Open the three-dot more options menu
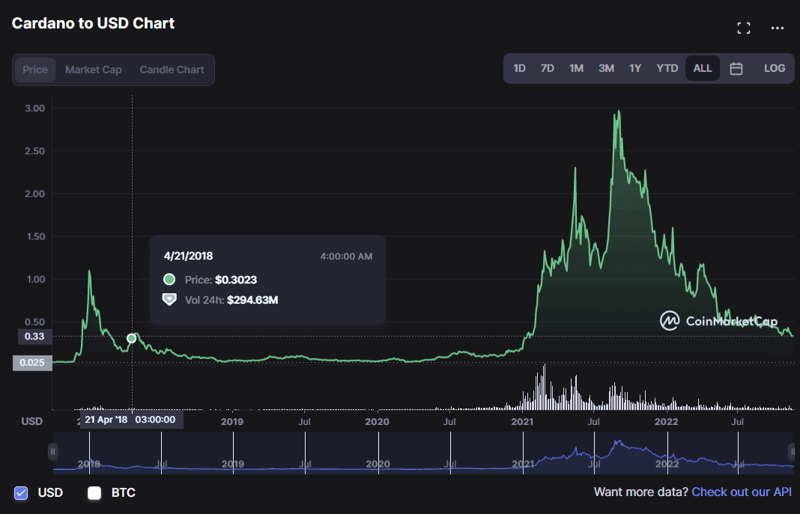Screen dimensions: 800x514 pyautogui.click(x=778, y=28)
